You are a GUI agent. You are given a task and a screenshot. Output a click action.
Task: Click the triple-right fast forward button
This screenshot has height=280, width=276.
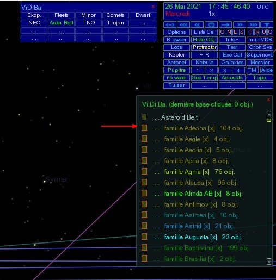253,24
